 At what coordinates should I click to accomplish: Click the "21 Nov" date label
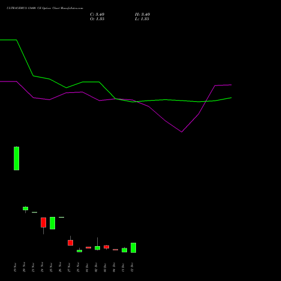point(33,267)
